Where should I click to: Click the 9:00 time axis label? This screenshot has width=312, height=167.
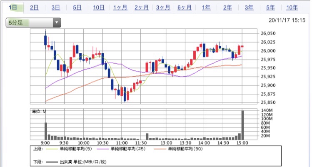(45, 143)
